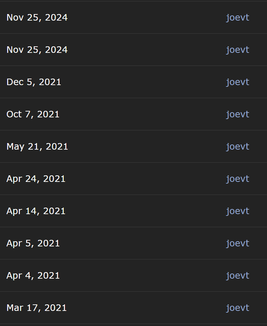
Task: Click joevt link beside Oct 7, 2021
Action: 238,114
